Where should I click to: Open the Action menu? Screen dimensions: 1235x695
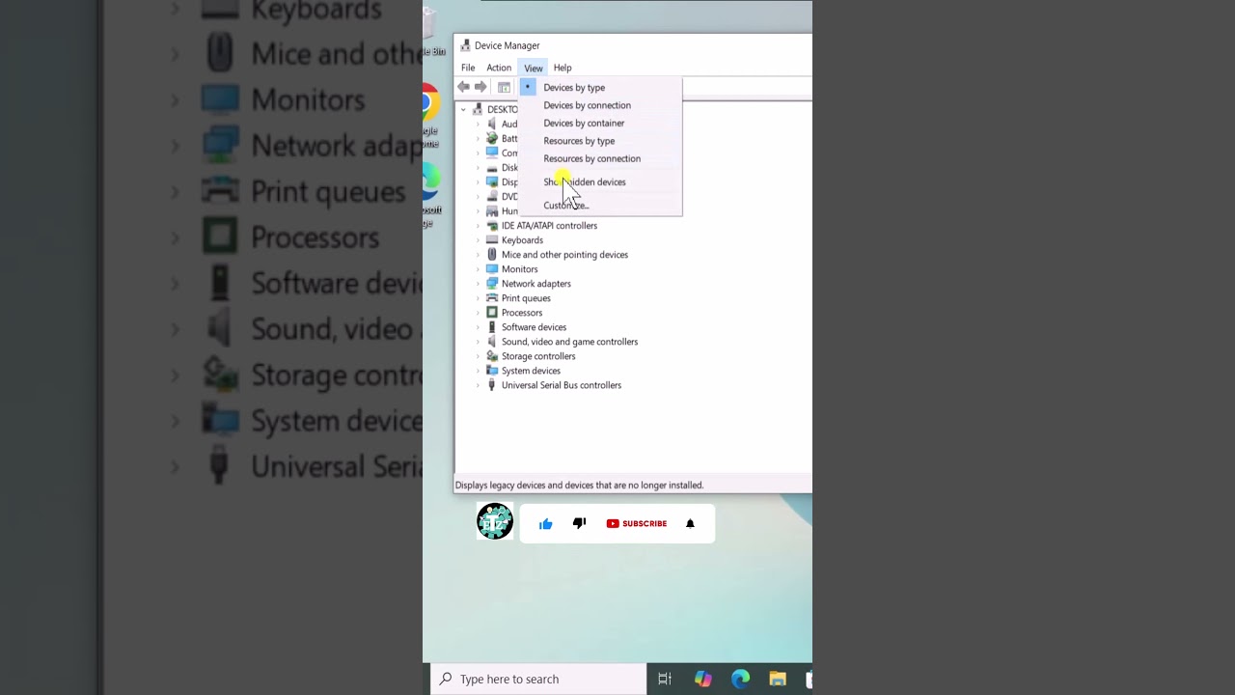coord(499,68)
